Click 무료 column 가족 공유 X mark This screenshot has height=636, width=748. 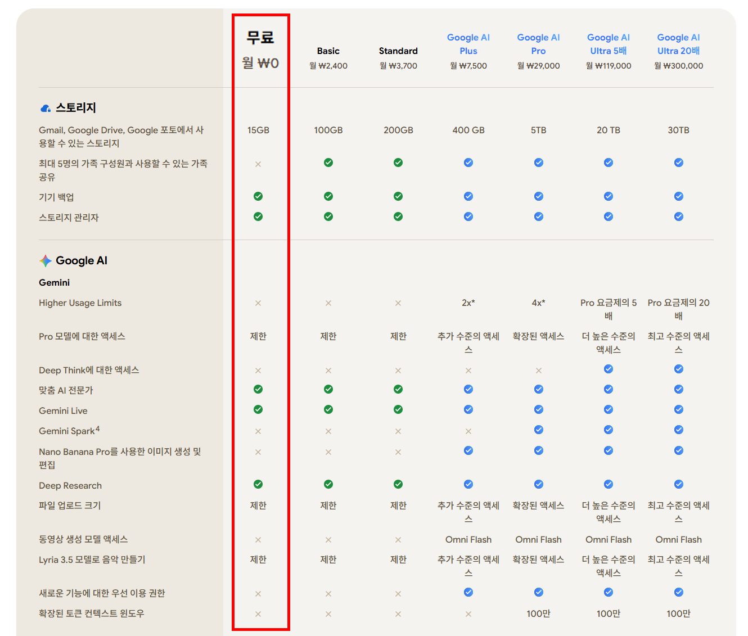(258, 164)
